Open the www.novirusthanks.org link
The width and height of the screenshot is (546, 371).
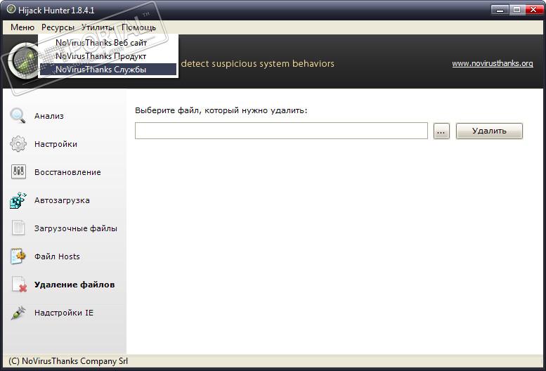(x=493, y=63)
